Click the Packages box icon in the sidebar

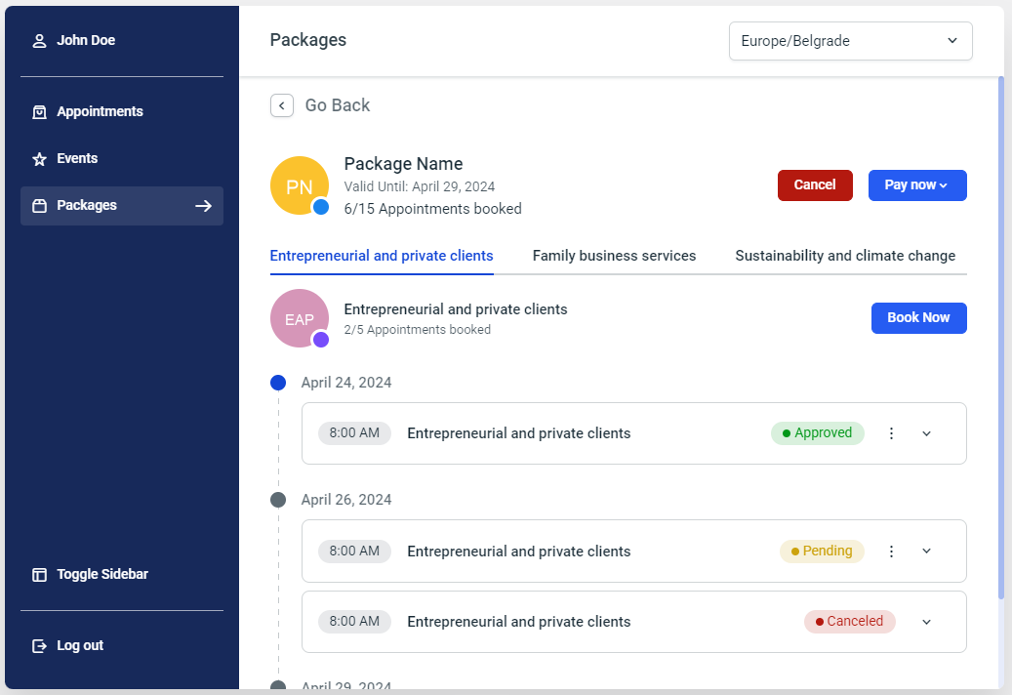(39, 206)
